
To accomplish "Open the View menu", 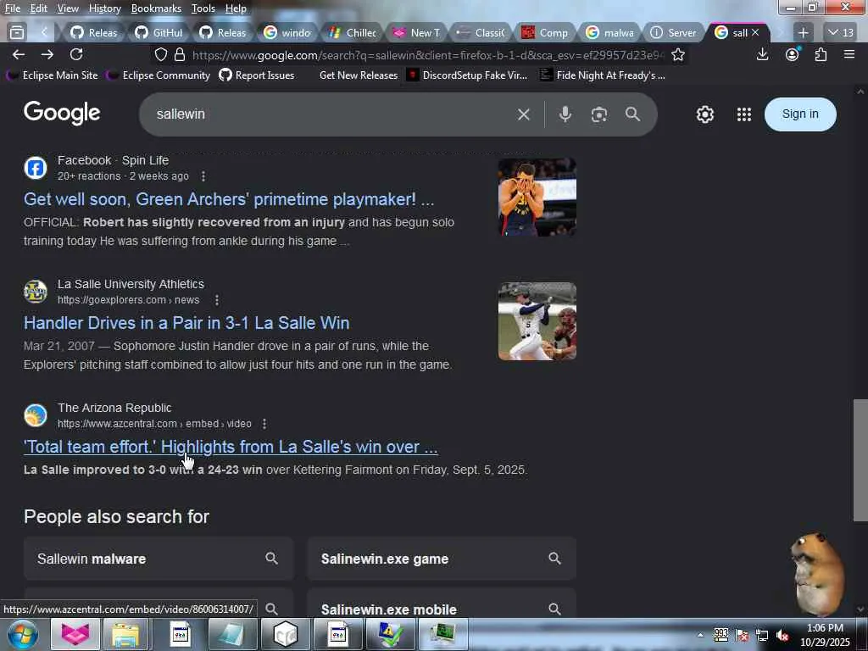I will 68,8.
